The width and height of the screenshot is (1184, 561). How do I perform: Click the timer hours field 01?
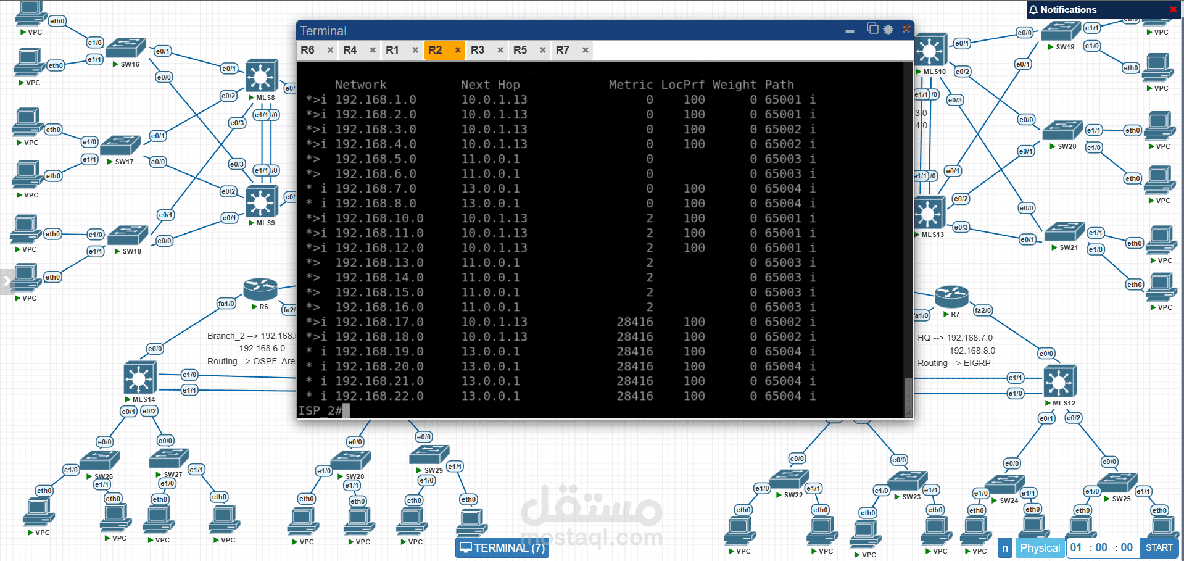click(x=1076, y=547)
